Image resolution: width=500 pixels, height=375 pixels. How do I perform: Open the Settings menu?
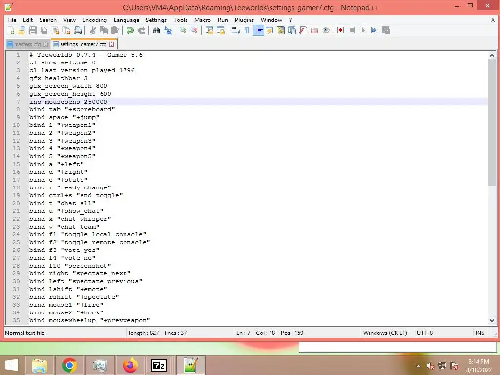point(156,20)
